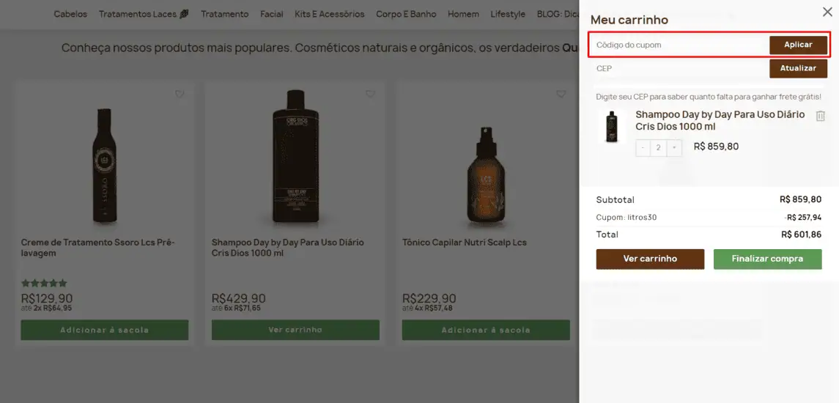Close the Meu carrinho cart panel
This screenshot has width=839, height=403.
827,12
